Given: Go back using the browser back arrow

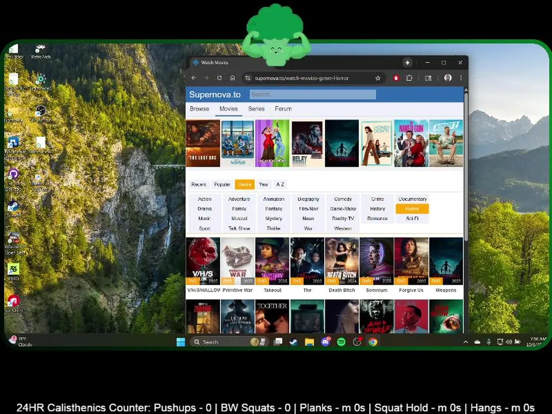Looking at the screenshot, I should [x=194, y=78].
